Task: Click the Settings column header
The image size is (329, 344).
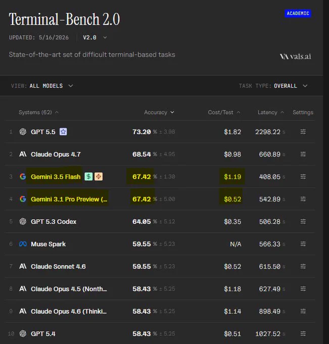Action: (303, 112)
